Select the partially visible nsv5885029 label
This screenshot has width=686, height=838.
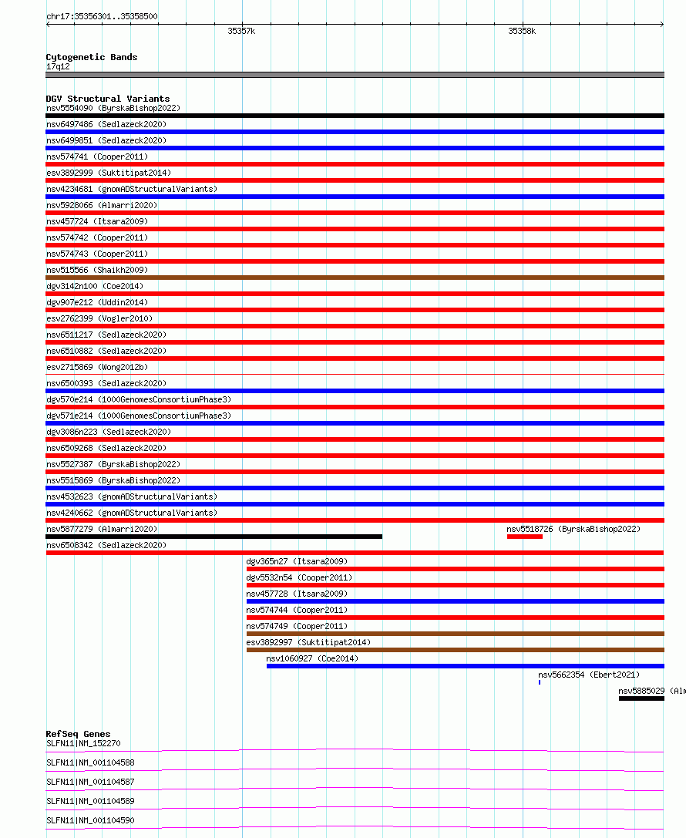pos(652,691)
